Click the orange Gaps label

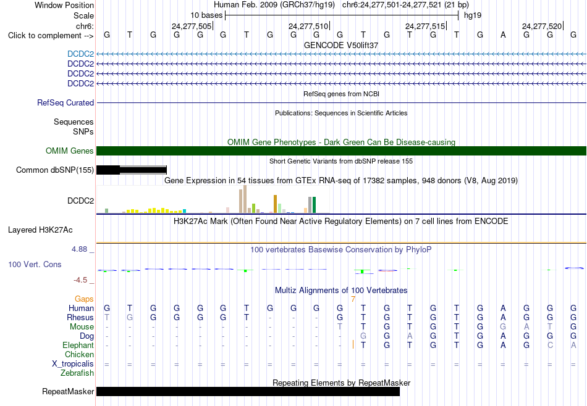pos(84,299)
